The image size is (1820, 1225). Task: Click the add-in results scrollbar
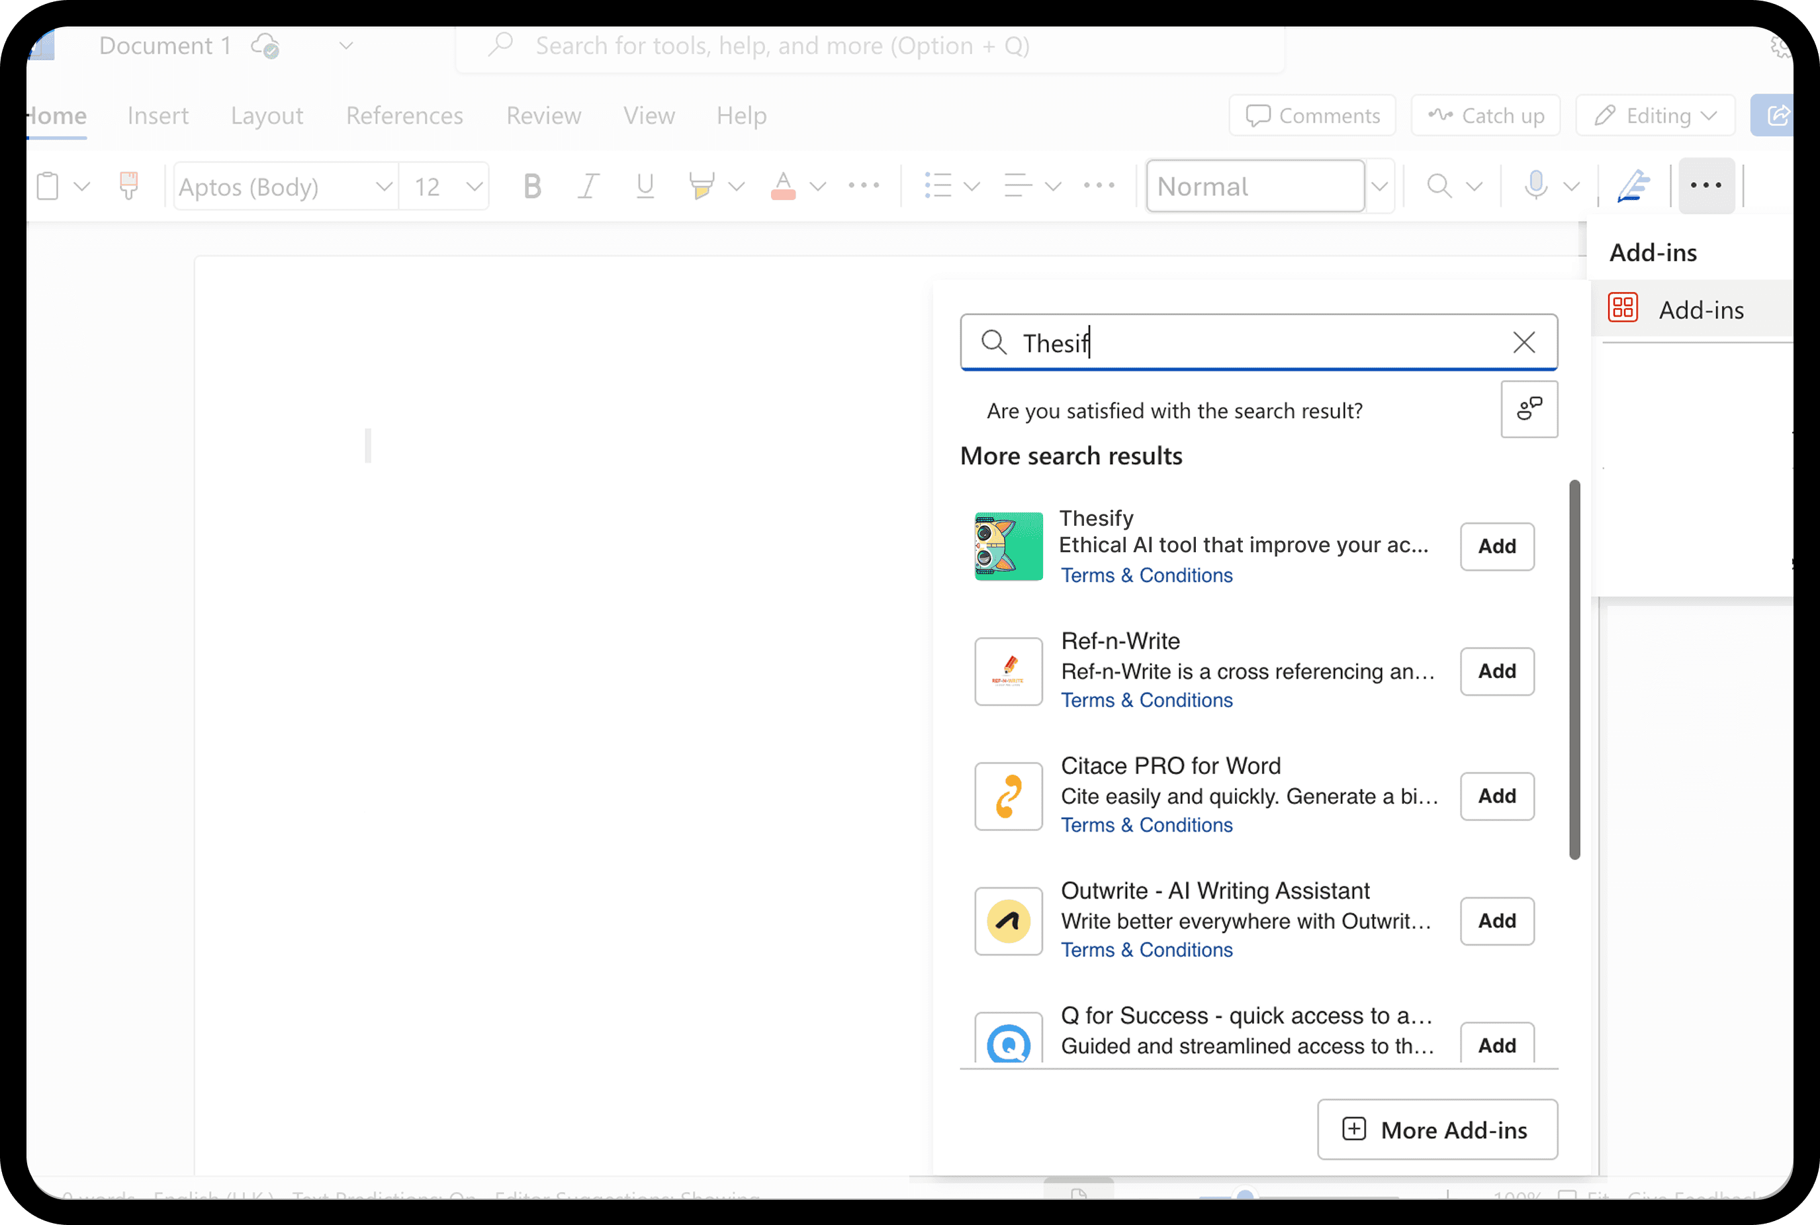click(x=1574, y=669)
